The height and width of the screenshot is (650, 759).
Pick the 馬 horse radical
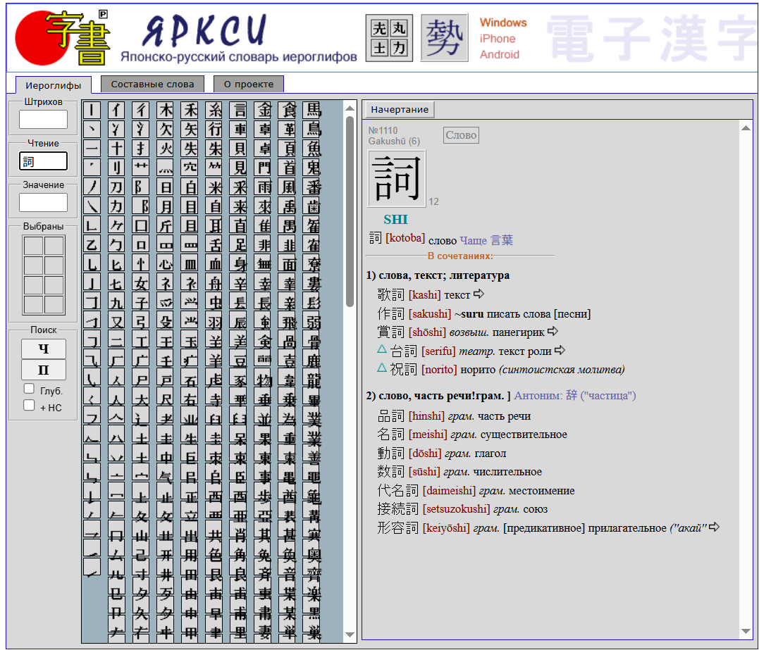tap(313, 111)
